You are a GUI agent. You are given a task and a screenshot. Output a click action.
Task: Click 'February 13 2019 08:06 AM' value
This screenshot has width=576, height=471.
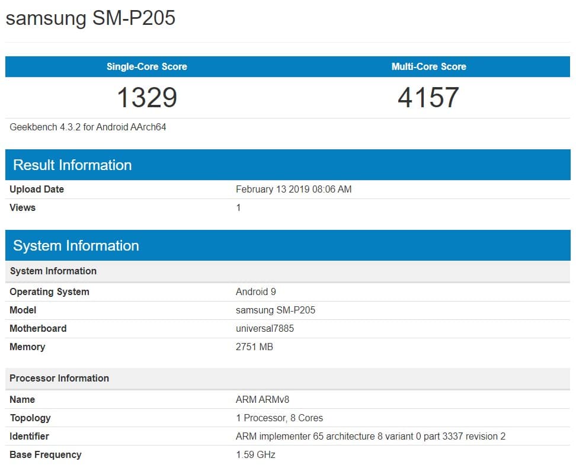293,189
